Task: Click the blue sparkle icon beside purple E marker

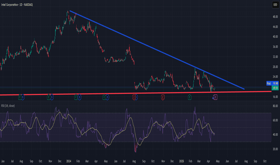Action: tap(213, 98)
